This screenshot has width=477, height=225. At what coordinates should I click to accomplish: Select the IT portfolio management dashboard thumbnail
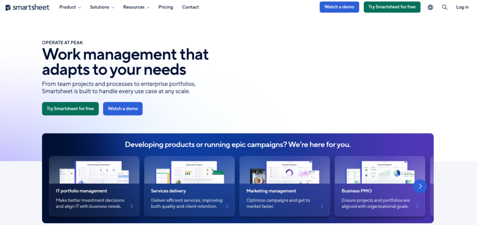[x=94, y=171]
